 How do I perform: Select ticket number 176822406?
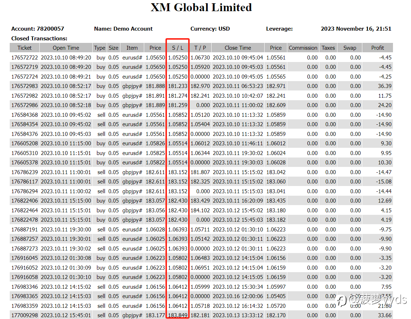tap(25, 201)
